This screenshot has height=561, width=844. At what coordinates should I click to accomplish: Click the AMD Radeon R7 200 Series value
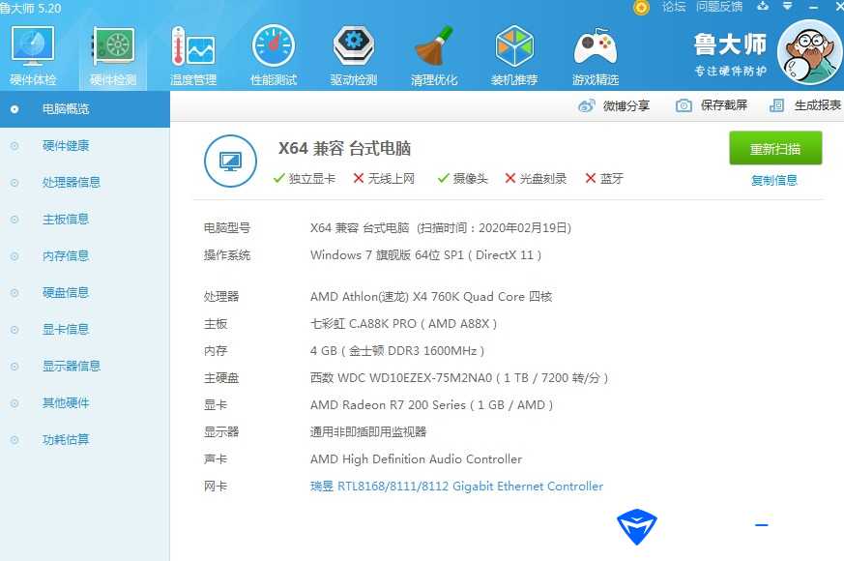click(432, 405)
